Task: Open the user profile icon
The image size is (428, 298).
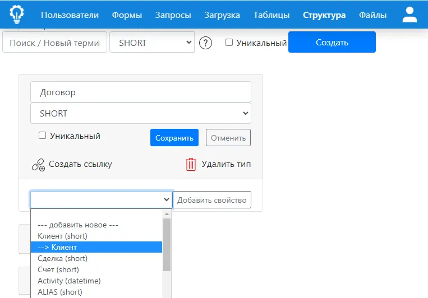Action: (x=409, y=15)
